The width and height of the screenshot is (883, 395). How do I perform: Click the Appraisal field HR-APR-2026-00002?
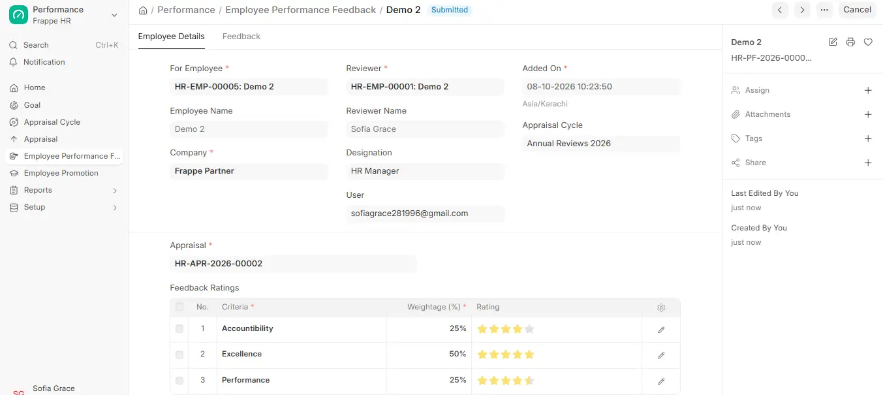click(x=292, y=264)
